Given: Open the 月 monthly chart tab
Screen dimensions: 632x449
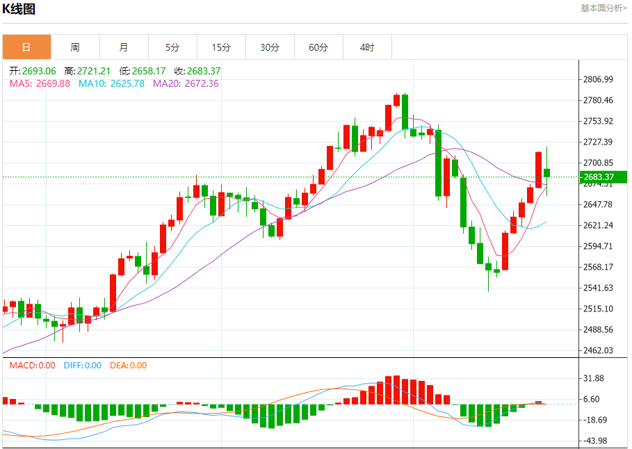Looking at the screenshot, I should [x=124, y=47].
